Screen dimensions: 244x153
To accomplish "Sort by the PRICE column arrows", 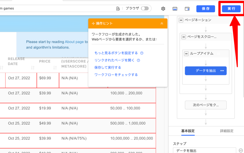I will (55, 68).
